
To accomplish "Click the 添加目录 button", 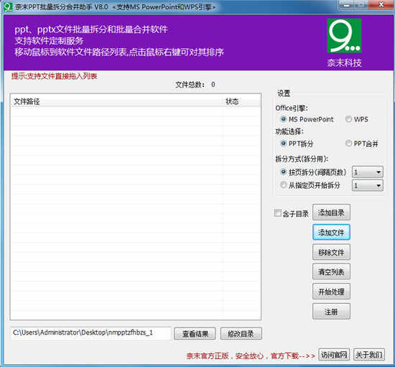I will [331, 213].
